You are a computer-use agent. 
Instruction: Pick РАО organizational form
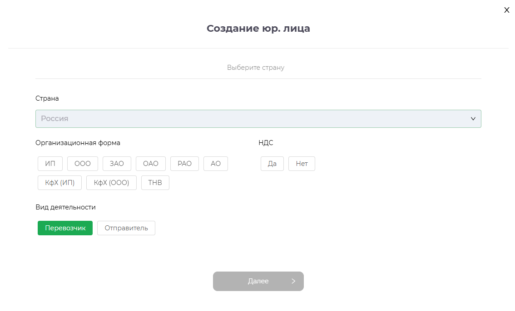(184, 164)
